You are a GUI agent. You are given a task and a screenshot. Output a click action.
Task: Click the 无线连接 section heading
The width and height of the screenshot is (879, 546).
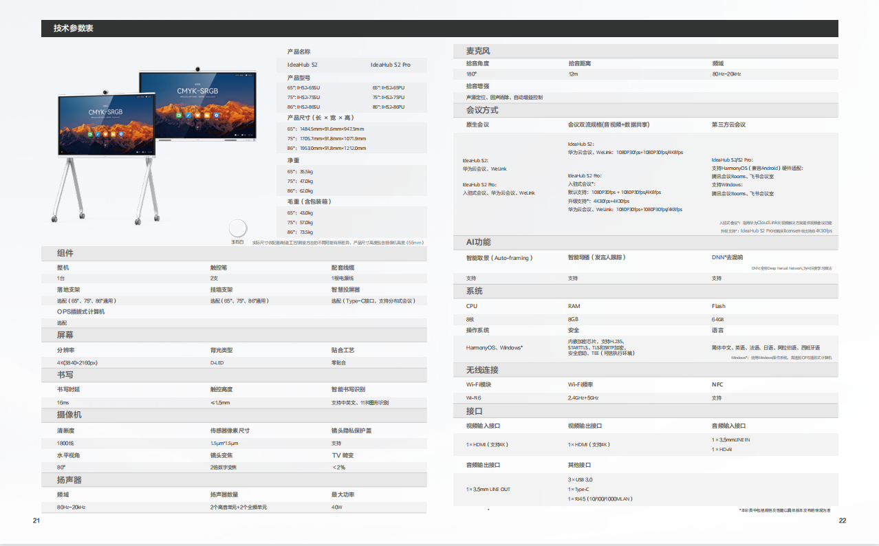click(x=483, y=370)
